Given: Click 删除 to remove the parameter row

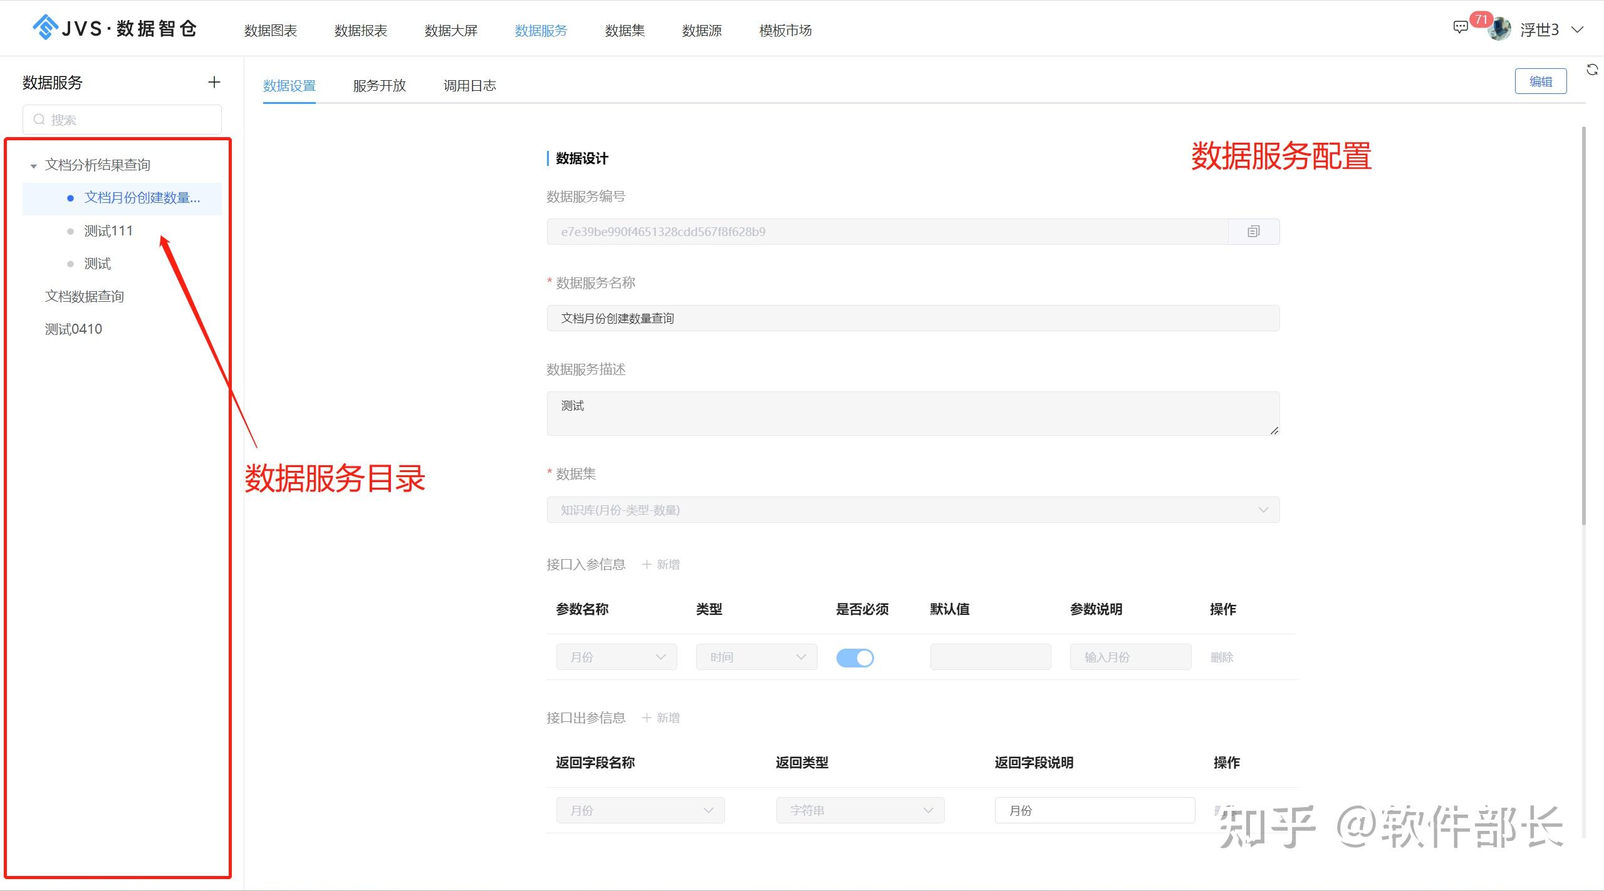Looking at the screenshot, I should point(1222,657).
